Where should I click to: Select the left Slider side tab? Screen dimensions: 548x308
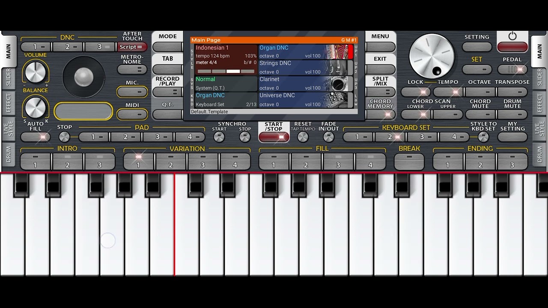point(8,77)
